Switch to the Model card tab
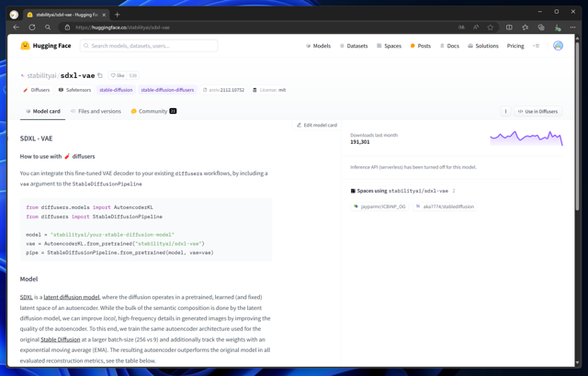 (43, 111)
